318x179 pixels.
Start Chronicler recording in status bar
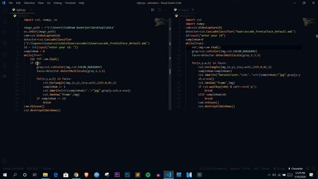(296, 169)
